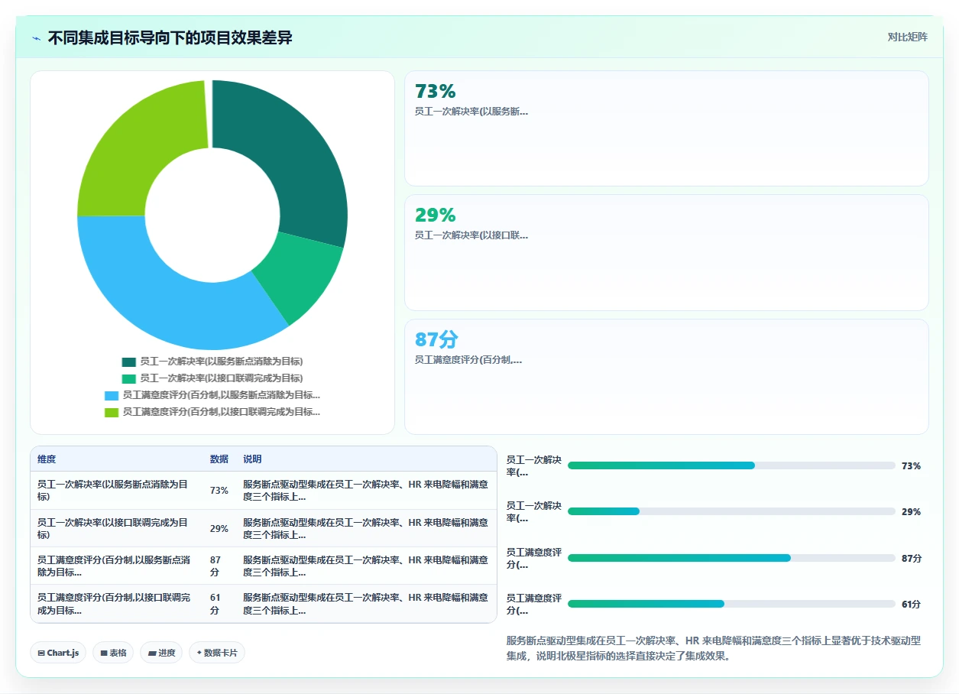Click the icon inside the 进度 tag
The width and height of the screenshot is (959, 694).
coord(151,653)
